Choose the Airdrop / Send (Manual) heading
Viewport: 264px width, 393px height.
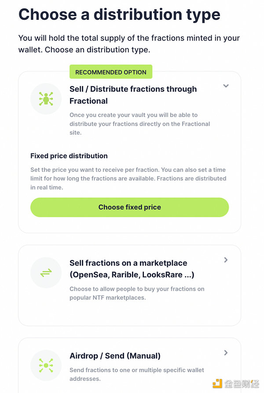[x=115, y=356]
